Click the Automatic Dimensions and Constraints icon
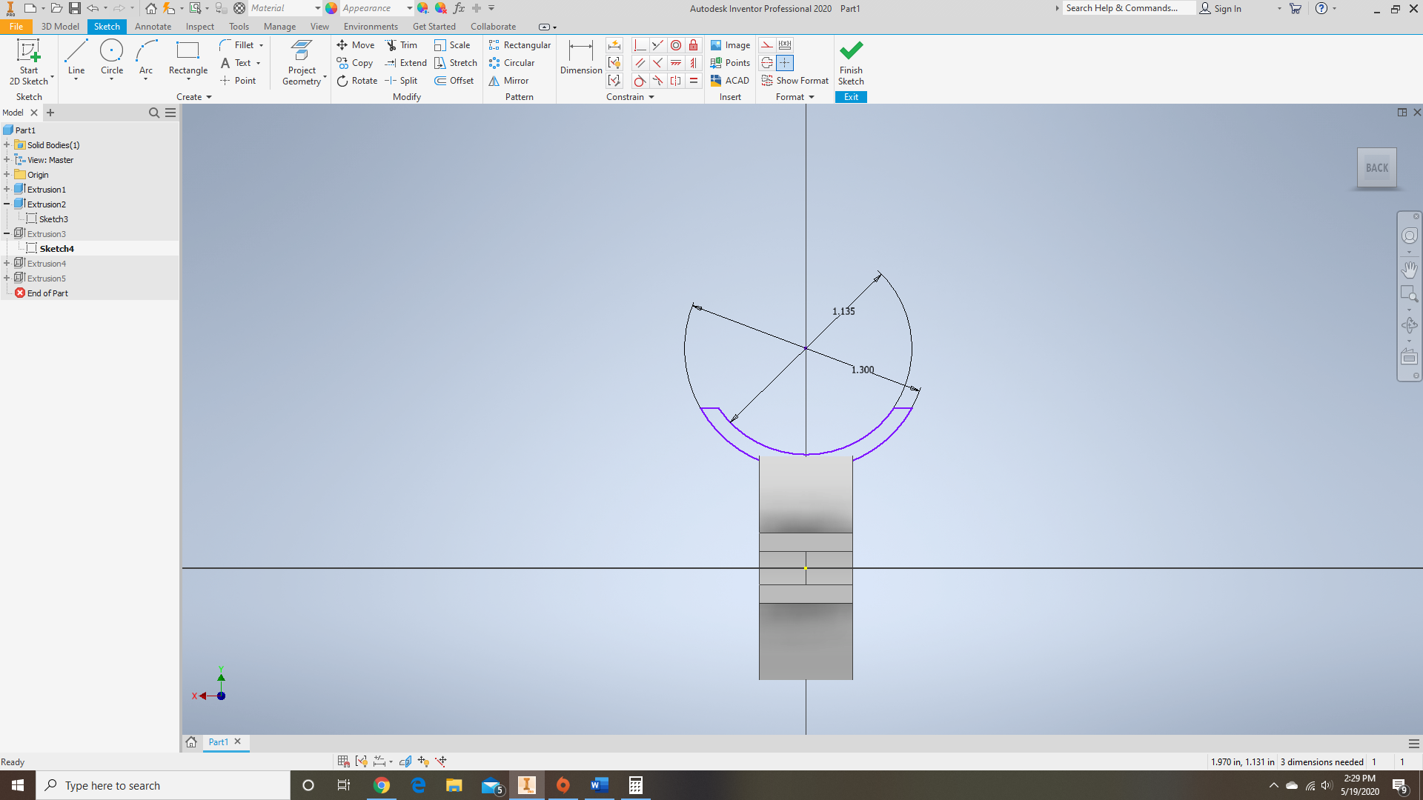This screenshot has height=800, width=1423. [614, 45]
